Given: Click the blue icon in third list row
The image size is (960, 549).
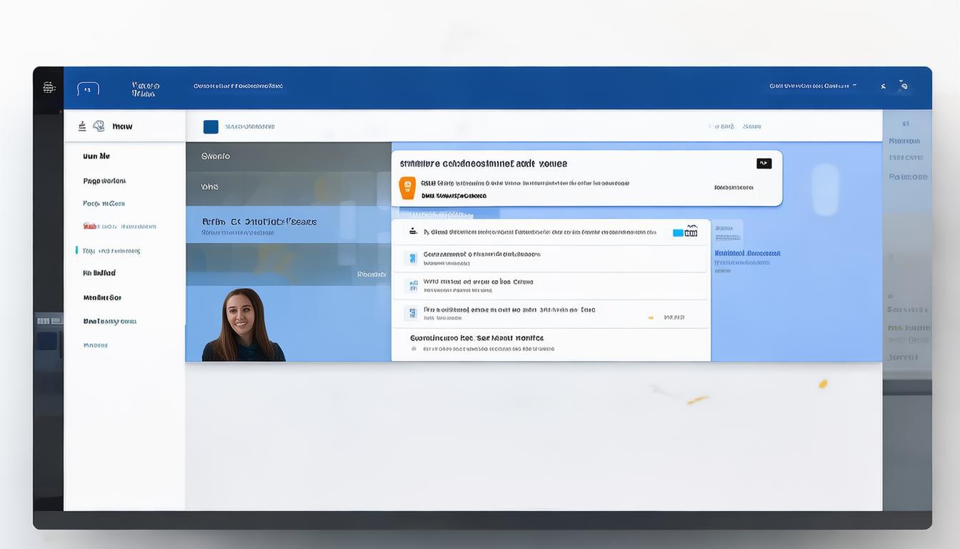Looking at the screenshot, I should [x=411, y=286].
